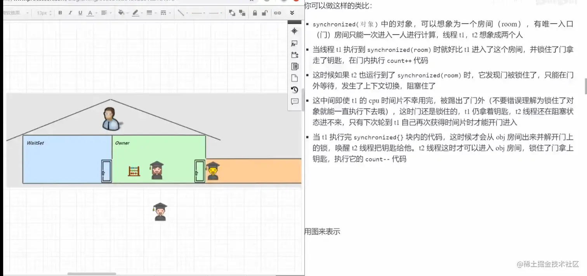Viewport: 587px width, 276px height.
Task: Select the WaitSet label text
Action: point(35,143)
